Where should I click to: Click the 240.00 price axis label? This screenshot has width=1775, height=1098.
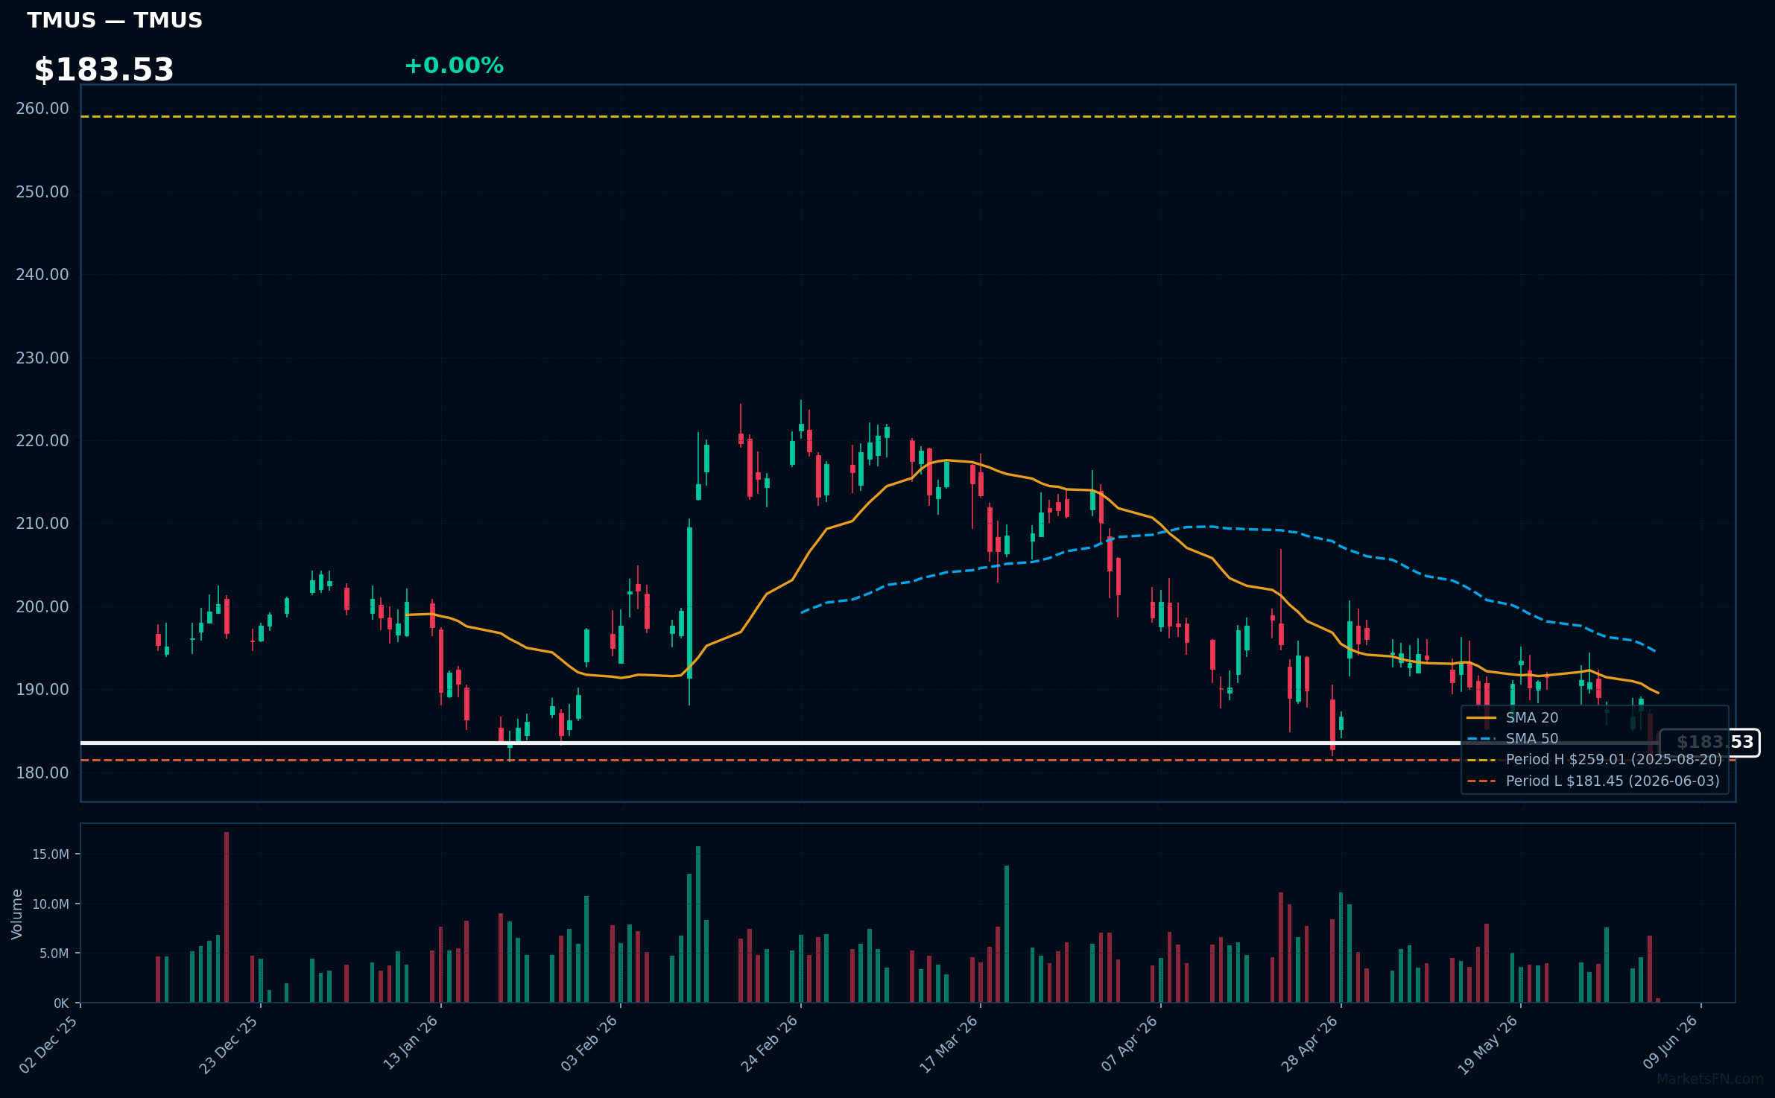point(42,275)
